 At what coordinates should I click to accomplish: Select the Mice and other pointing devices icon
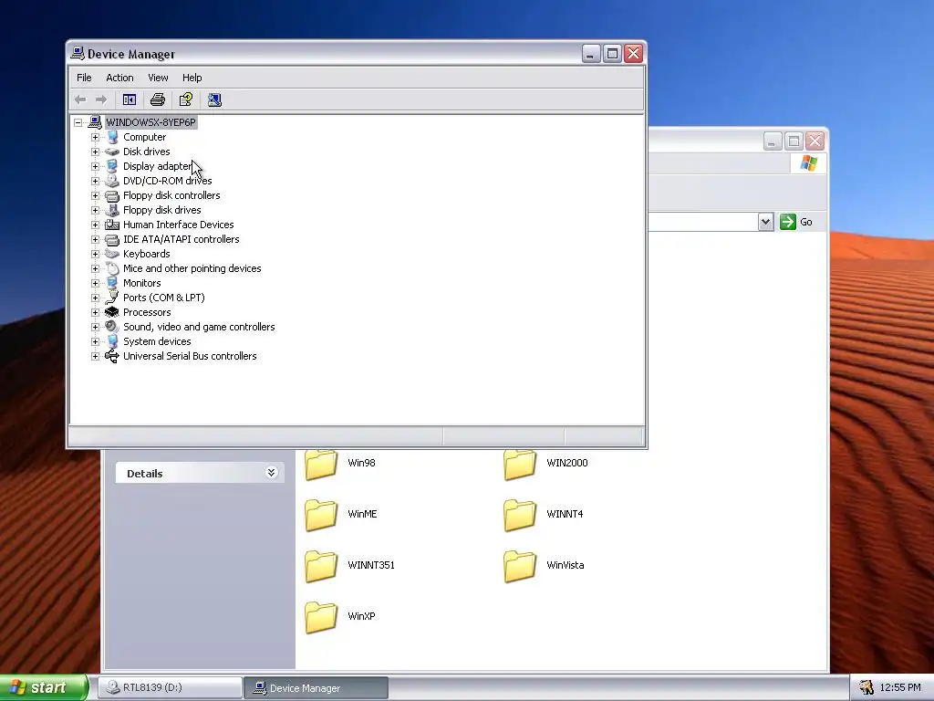click(x=112, y=268)
